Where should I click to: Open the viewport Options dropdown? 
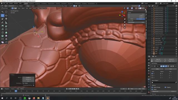coord(144,6)
